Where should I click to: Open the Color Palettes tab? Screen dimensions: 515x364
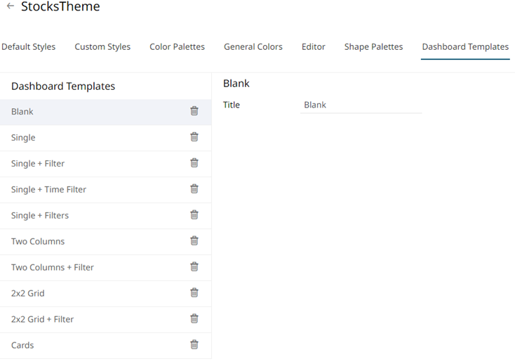[x=177, y=47]
